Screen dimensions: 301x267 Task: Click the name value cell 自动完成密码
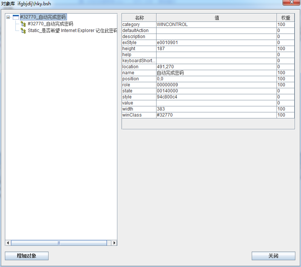click(x=216, y=73)
